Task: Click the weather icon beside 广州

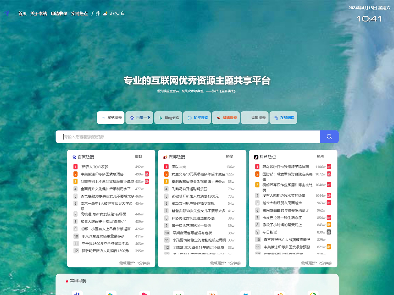Action: [105, 13]
